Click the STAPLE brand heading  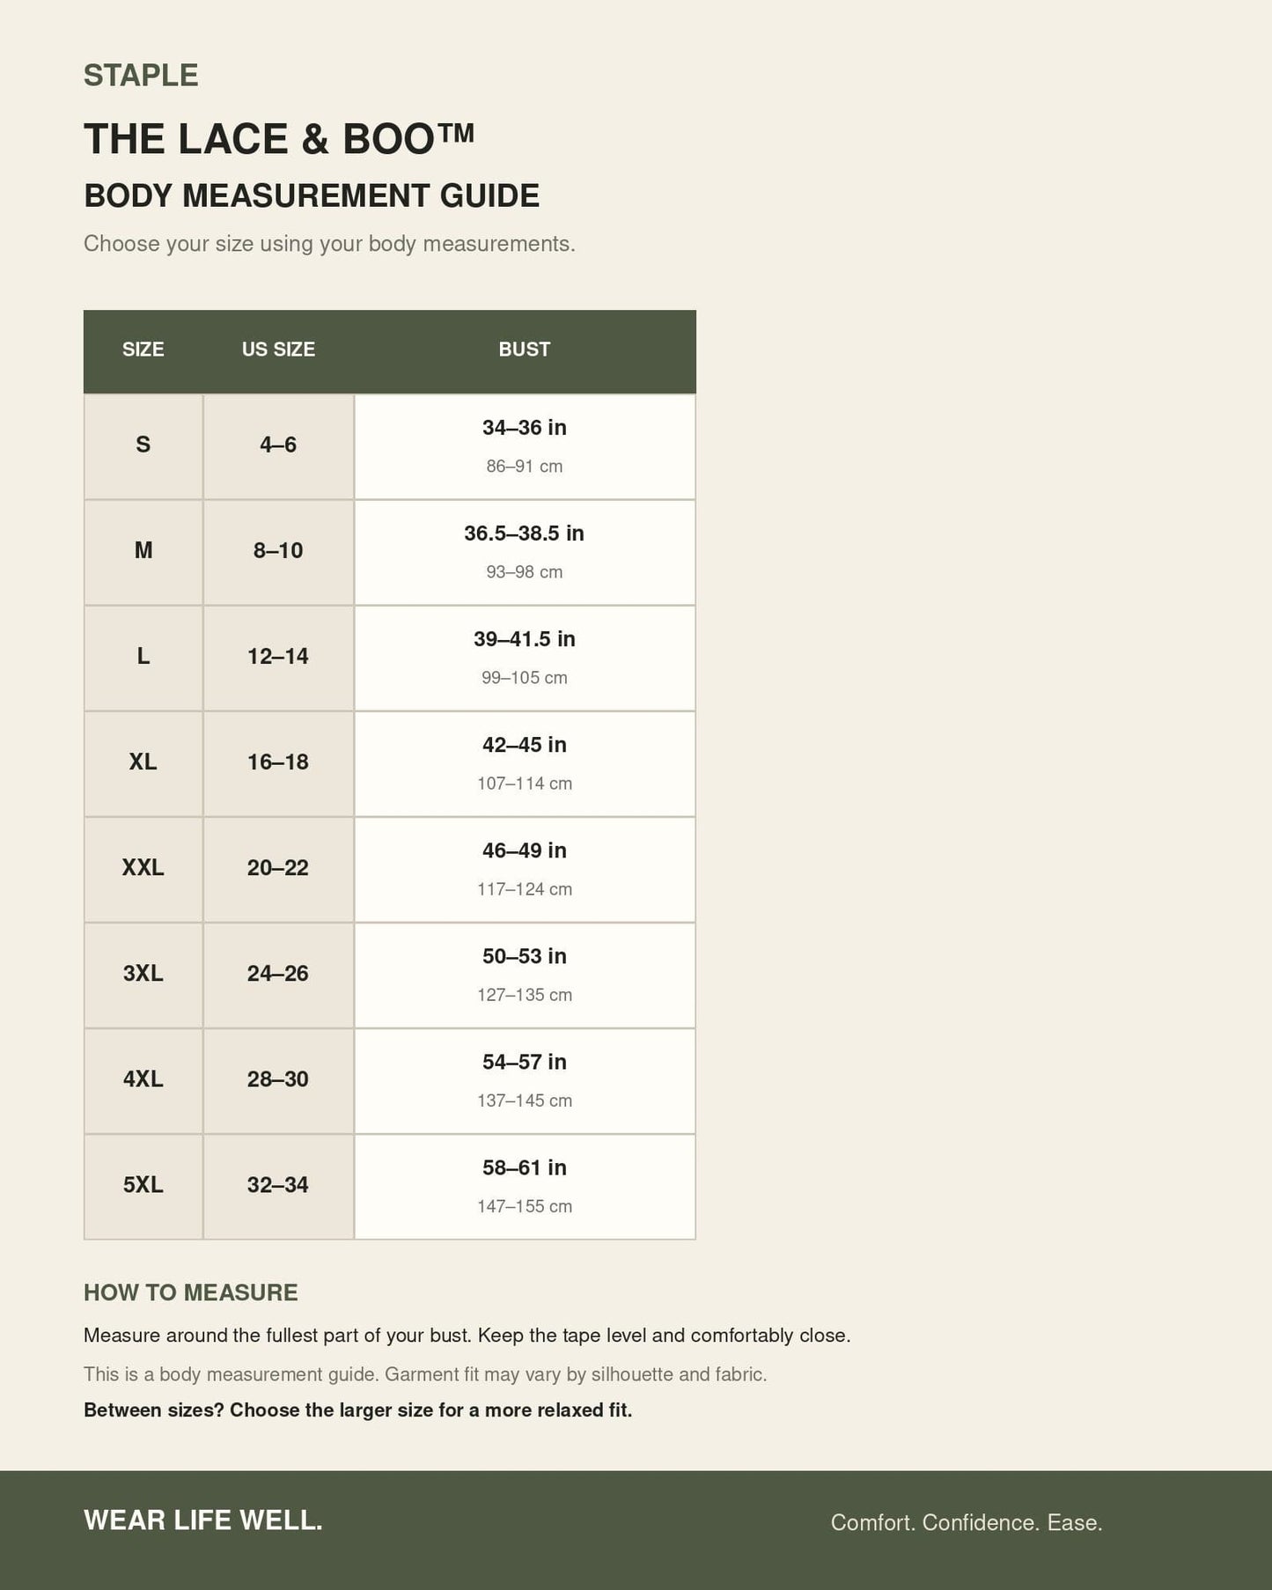coord(141,76)
